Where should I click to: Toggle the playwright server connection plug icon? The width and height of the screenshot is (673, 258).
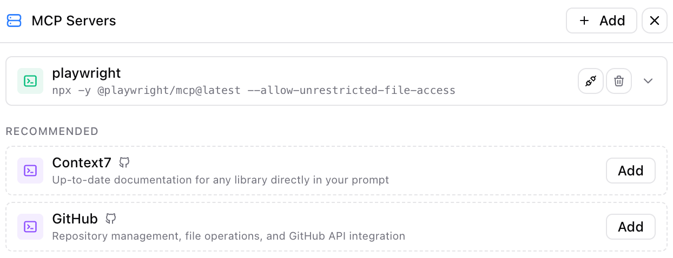591,81
